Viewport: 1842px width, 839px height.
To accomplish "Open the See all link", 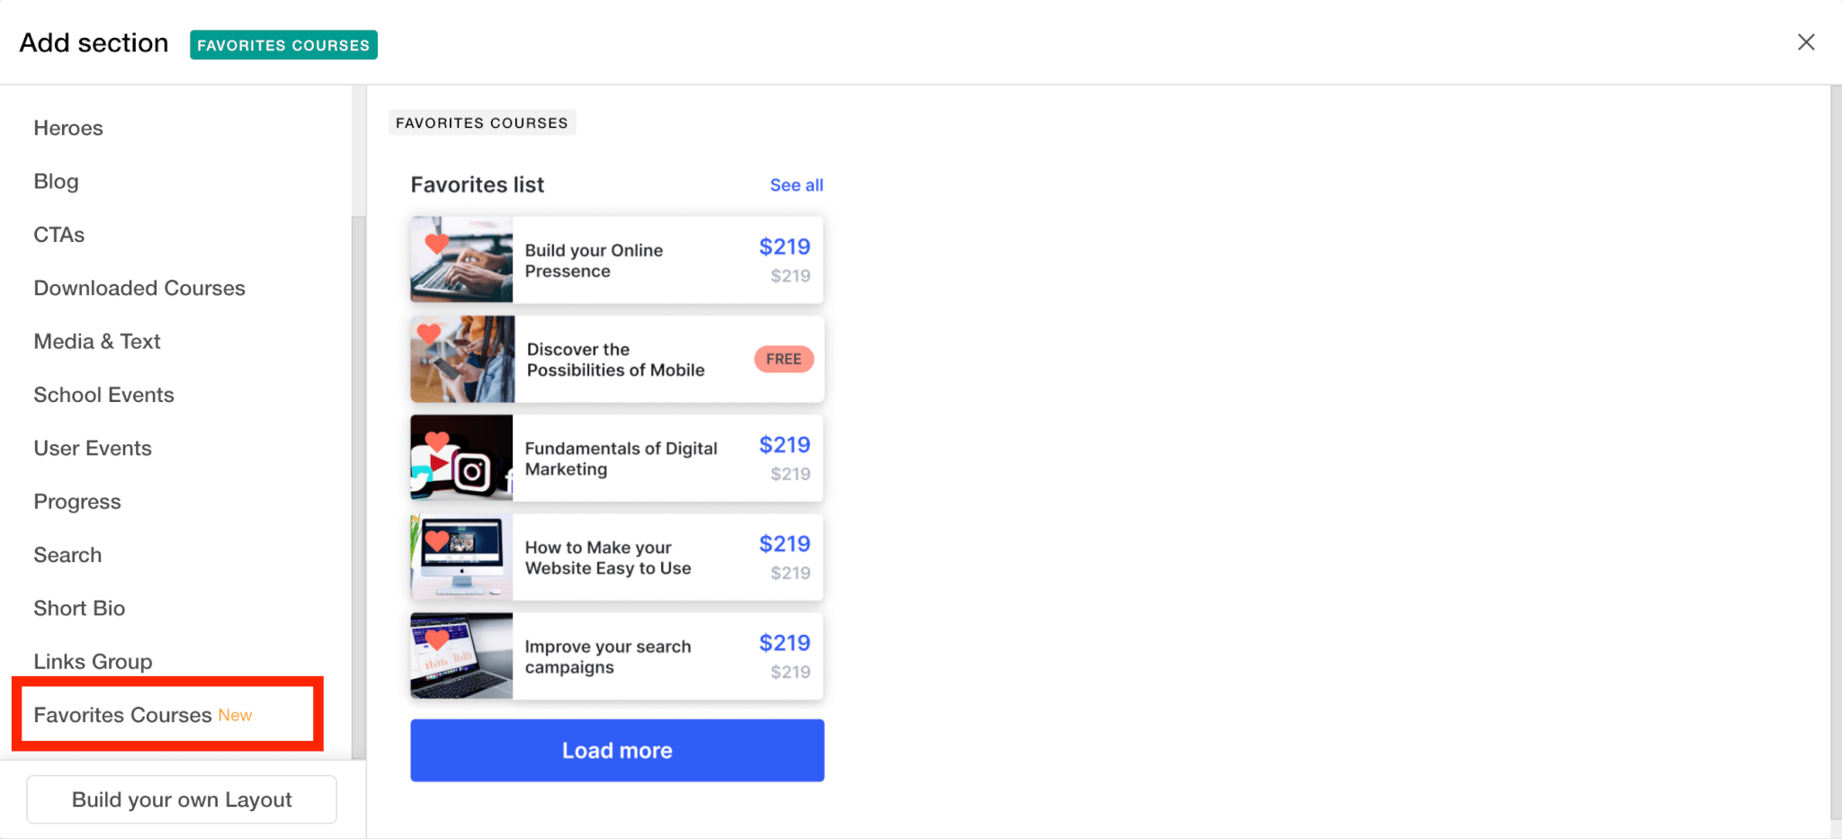I will (796, 185).
